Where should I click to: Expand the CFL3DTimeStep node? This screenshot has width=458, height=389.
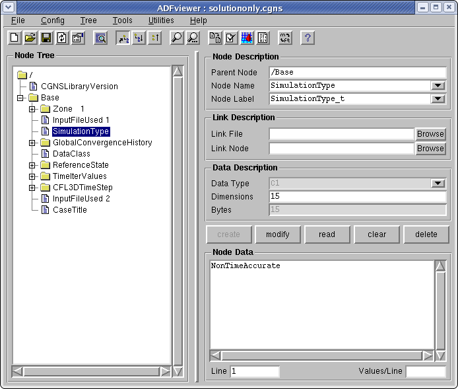pyautogui.click(x=32, y=188)
